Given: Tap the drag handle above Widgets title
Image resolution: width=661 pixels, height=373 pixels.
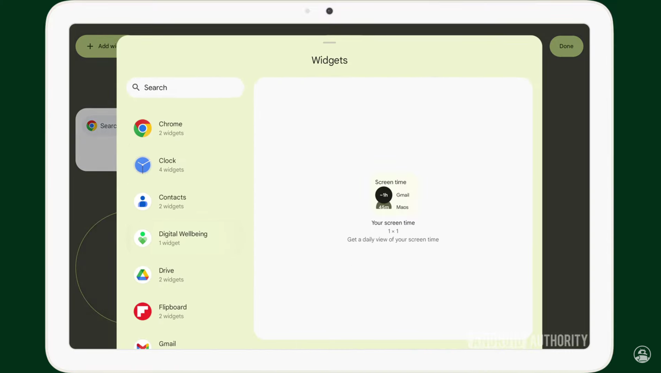Looking at the screenshot, I should pos(329,43).
